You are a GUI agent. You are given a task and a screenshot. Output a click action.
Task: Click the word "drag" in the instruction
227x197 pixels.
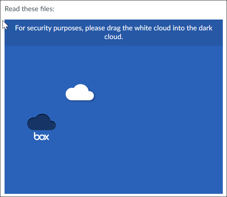tap(113, 28)
